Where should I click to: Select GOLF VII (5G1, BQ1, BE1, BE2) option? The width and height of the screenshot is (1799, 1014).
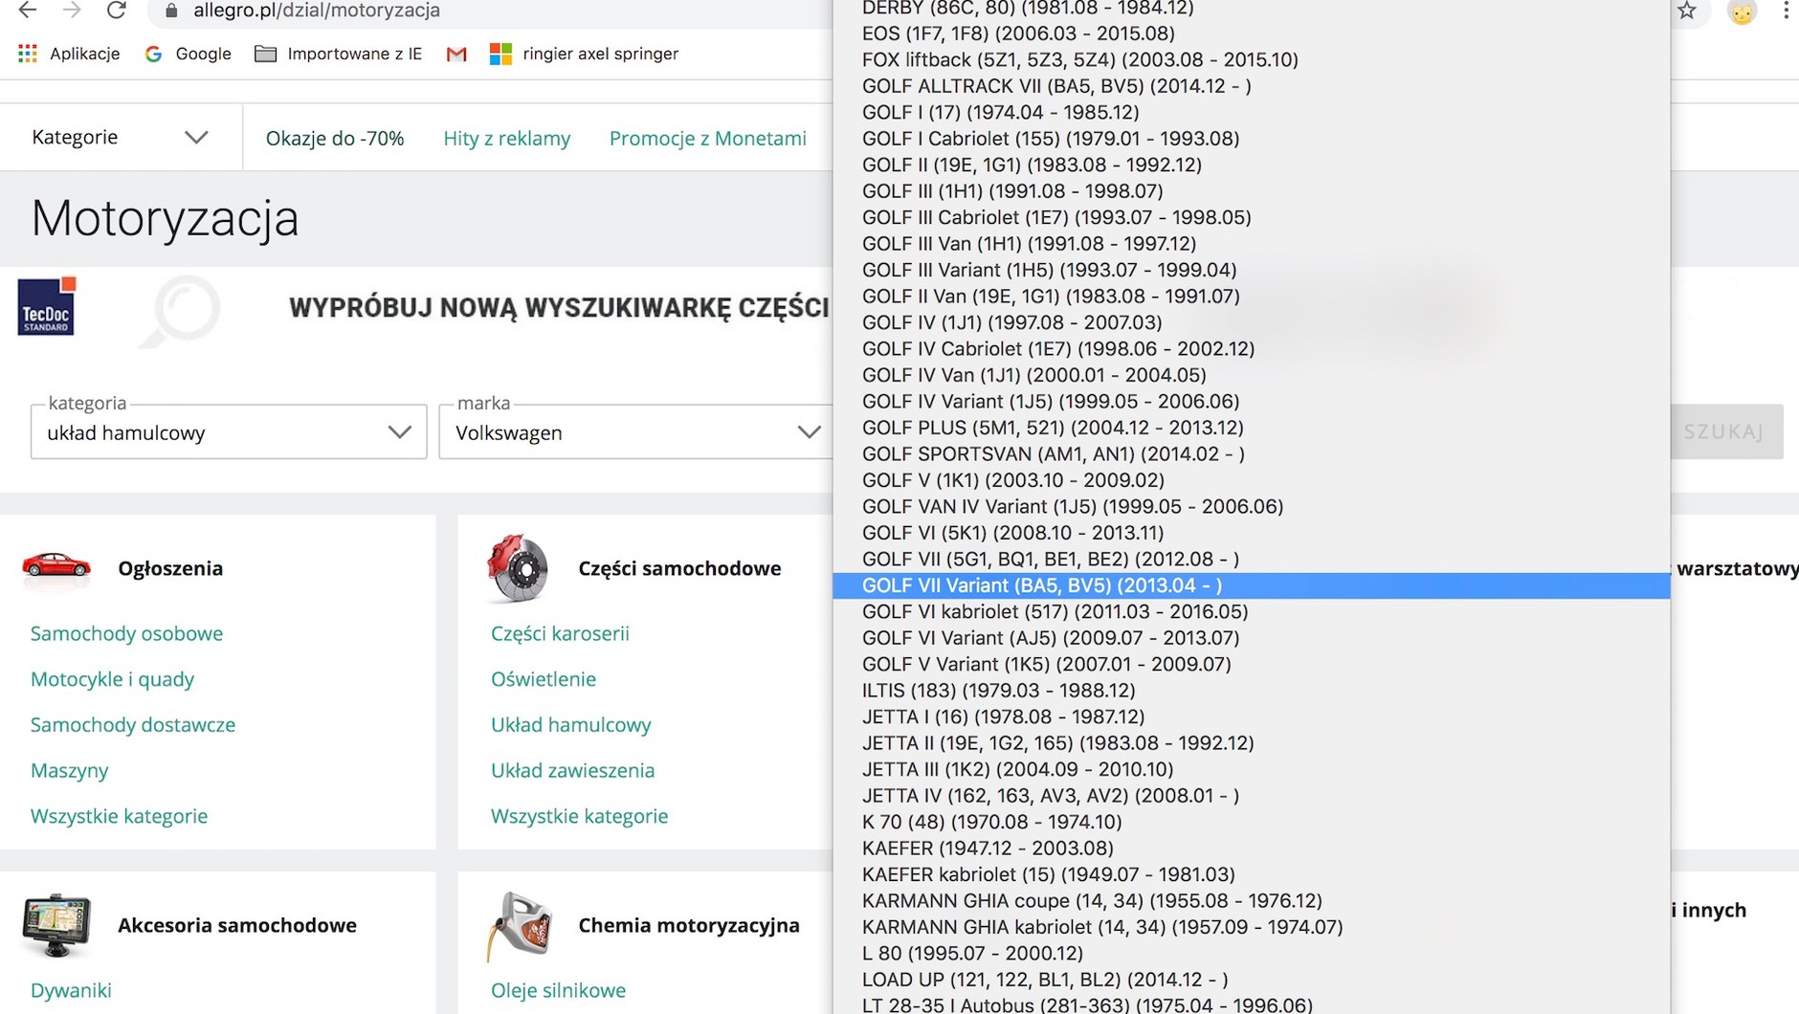(x=1252, y=559)
